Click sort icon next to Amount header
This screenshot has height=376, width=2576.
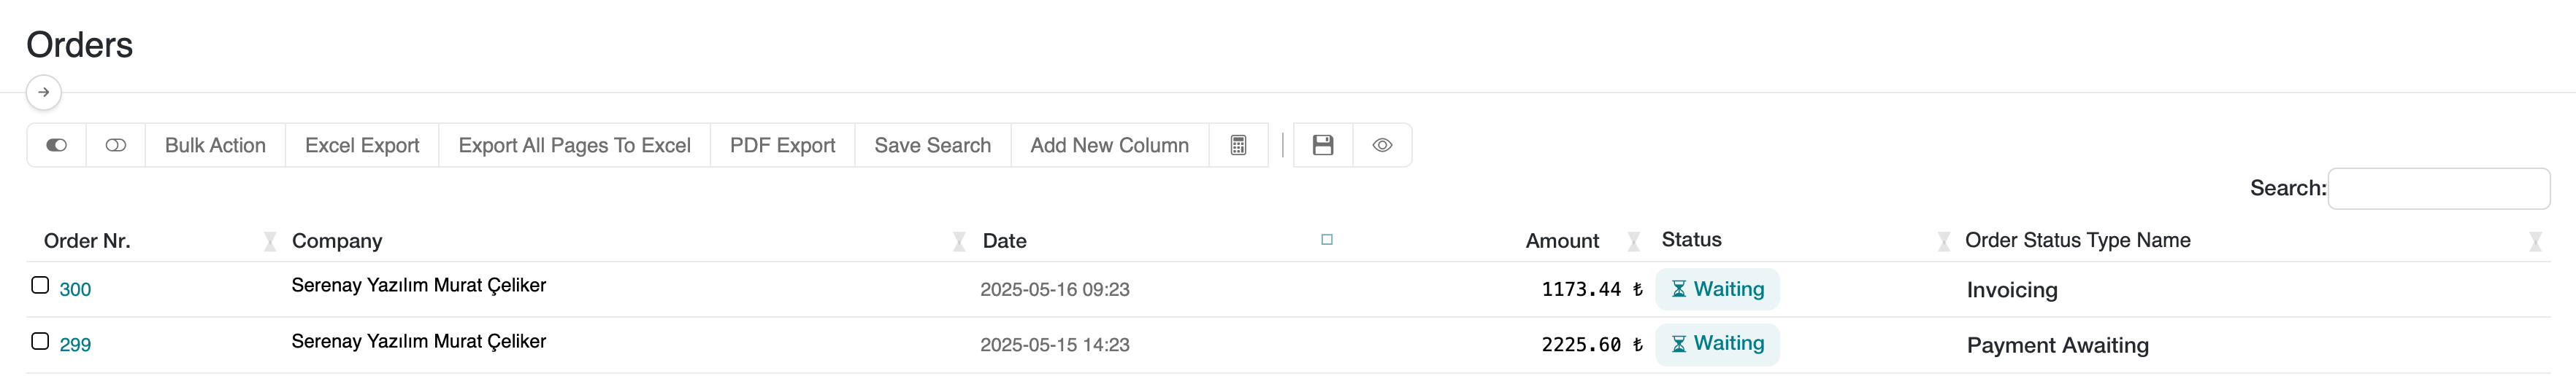click(x=1633, y=241)
